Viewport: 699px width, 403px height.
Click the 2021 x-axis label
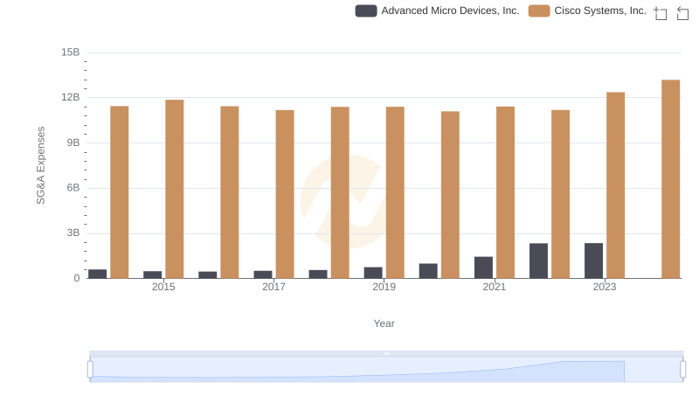tap(495, 287)
